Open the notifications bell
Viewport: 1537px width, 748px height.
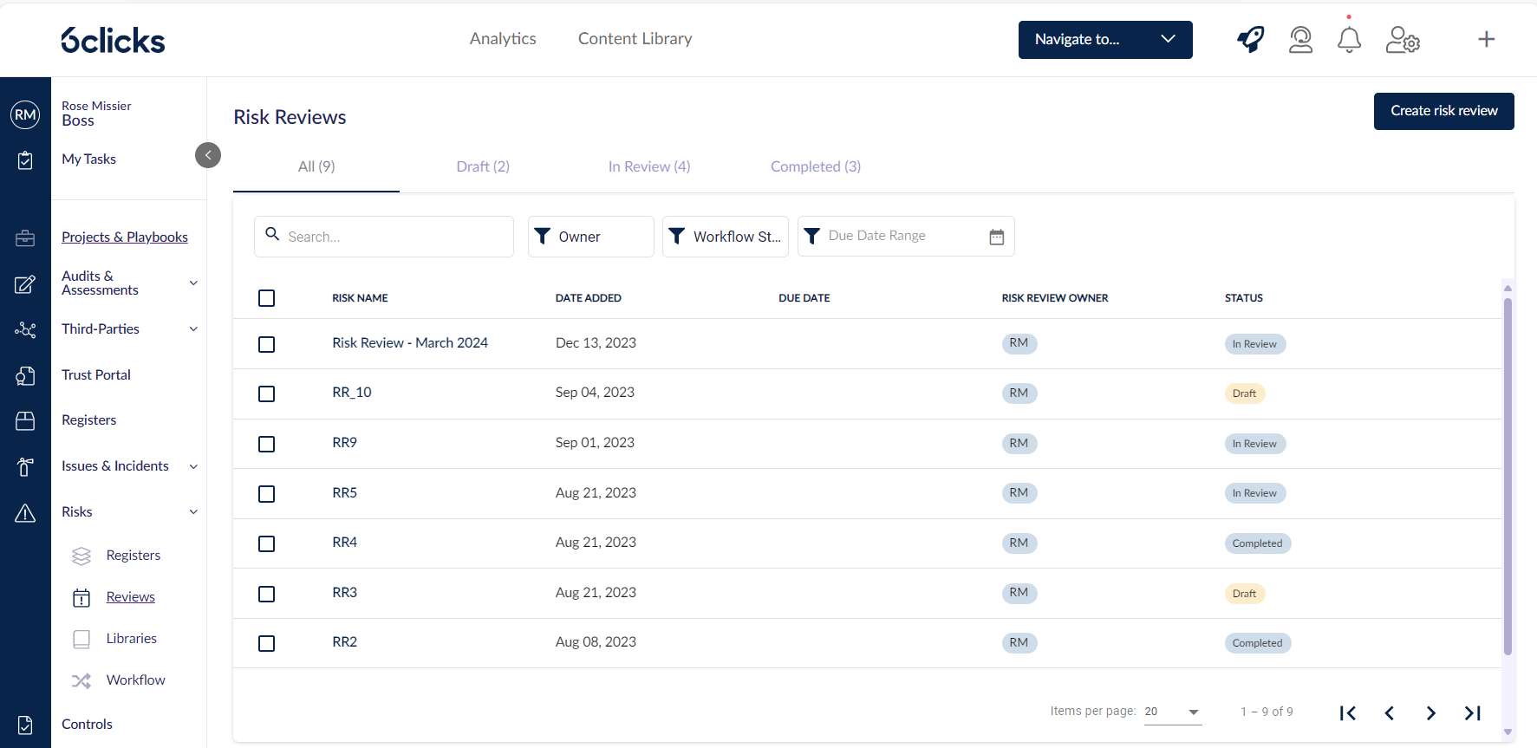[x=1349, y=40]
